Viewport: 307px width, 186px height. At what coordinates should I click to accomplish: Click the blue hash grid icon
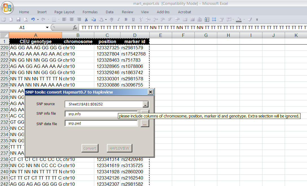click(214, 19)
